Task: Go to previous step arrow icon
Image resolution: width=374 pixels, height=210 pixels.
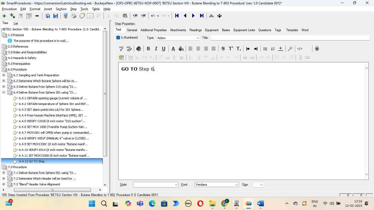Action: pos(185,16)
